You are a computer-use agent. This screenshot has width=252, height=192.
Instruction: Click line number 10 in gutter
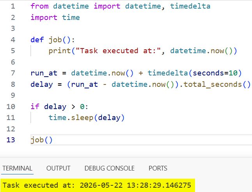(11, 106)
